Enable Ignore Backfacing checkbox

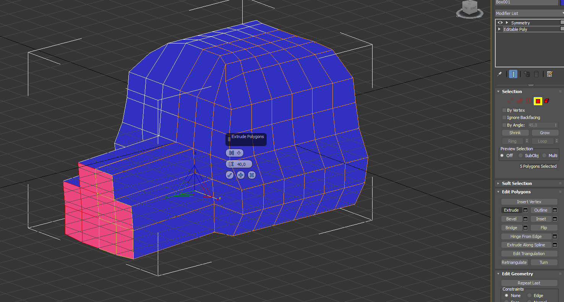click(x=504, y=117)
